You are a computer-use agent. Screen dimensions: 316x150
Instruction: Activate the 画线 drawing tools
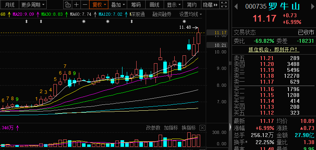point(154,5)
